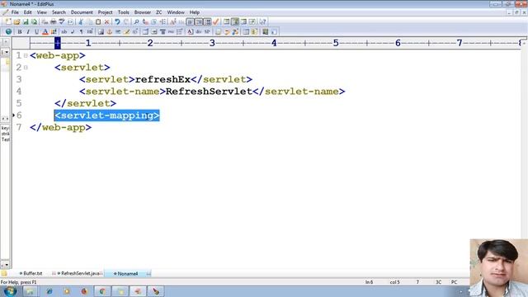Apply Italic from HTML toolbar

28,31
